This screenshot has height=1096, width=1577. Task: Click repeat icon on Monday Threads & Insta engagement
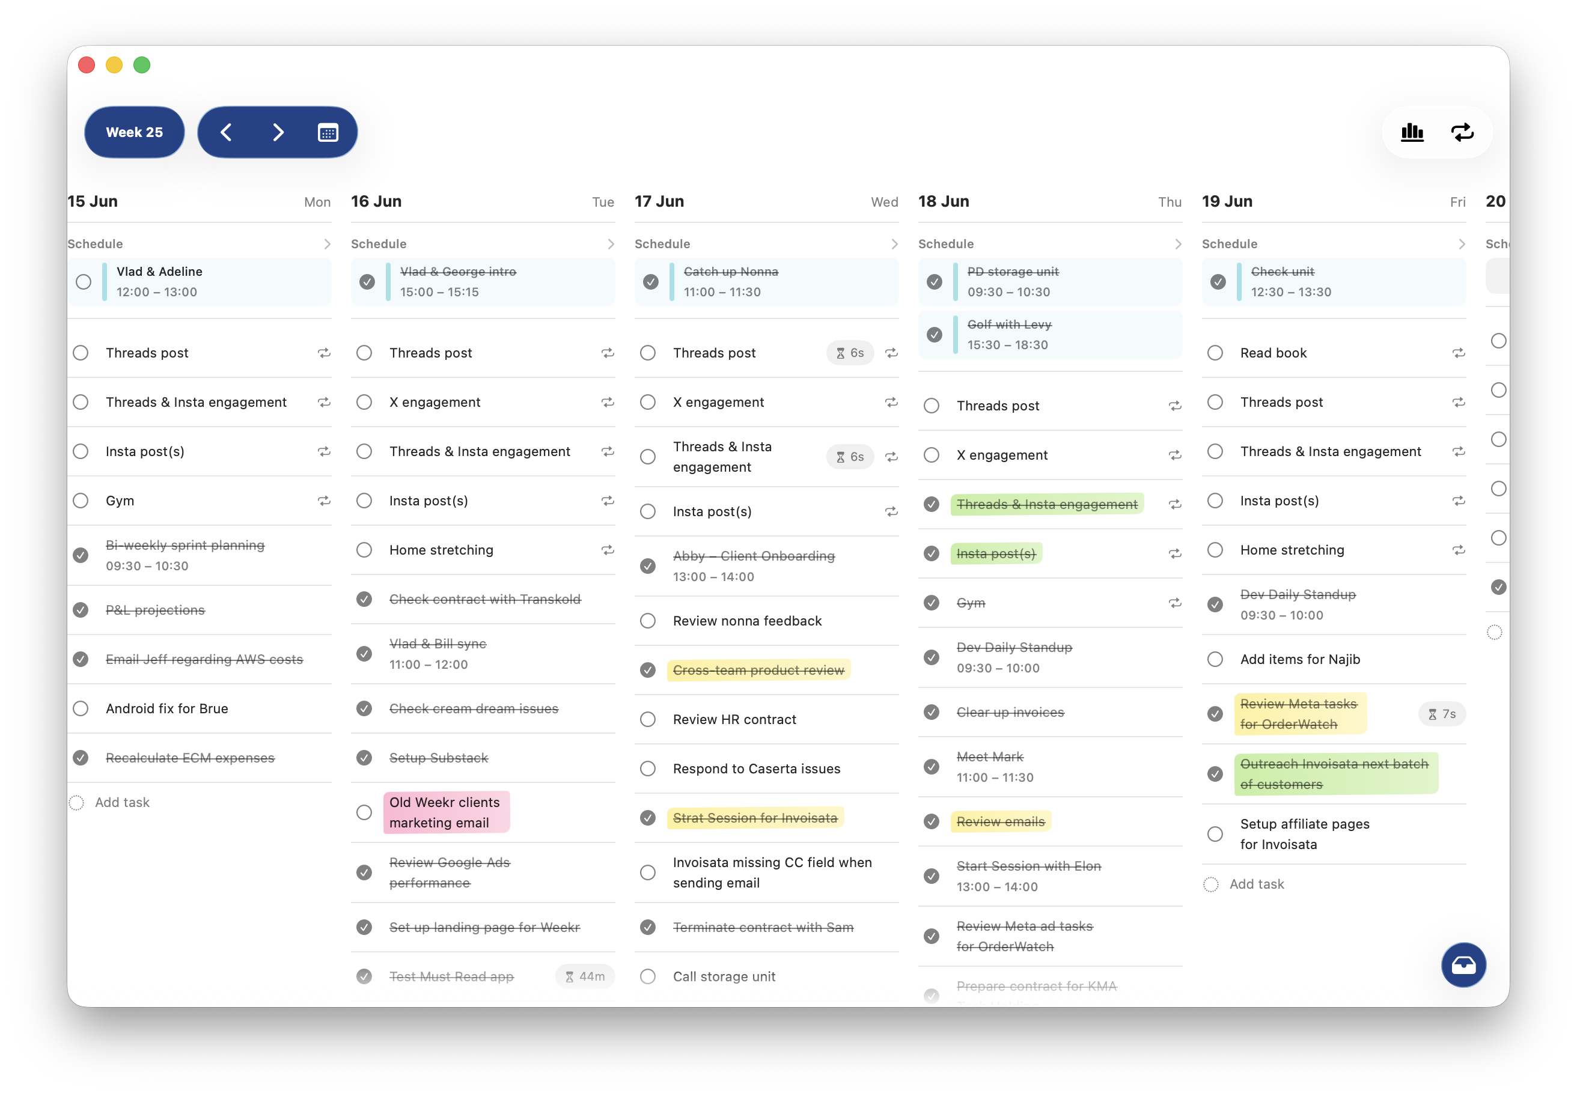point(323,403)
